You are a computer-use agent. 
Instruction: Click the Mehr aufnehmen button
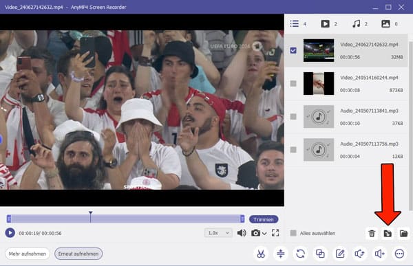[x=28, y=254]
